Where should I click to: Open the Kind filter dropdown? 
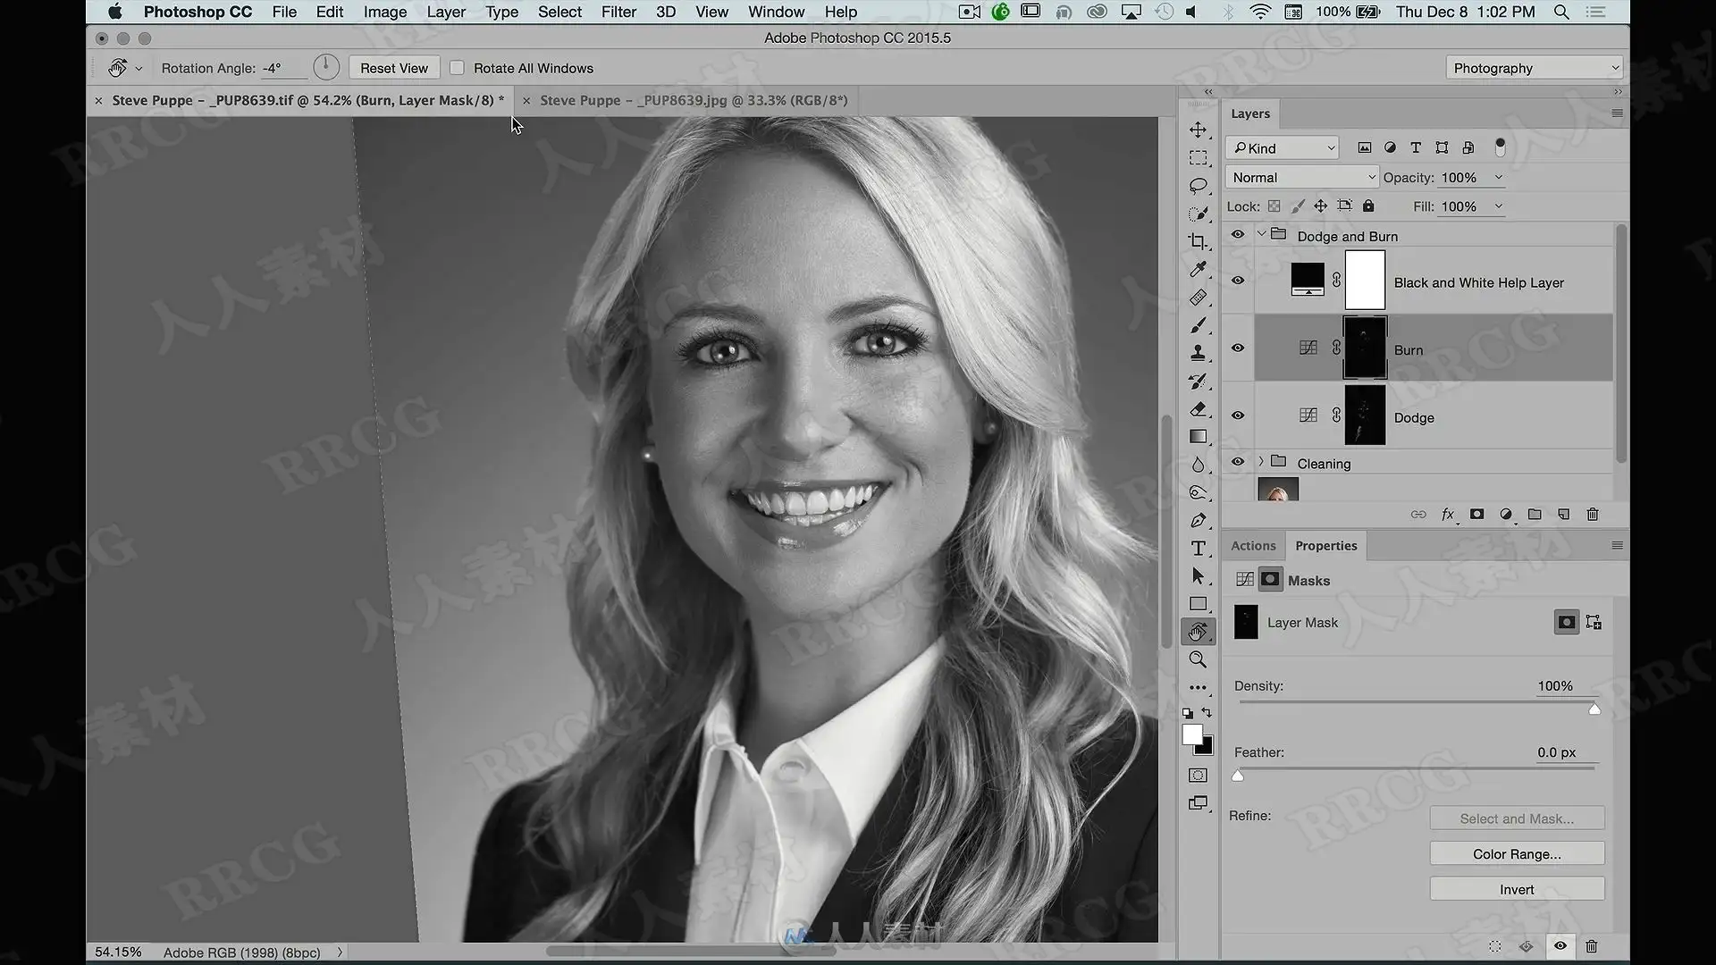(x=1283, y=148)
